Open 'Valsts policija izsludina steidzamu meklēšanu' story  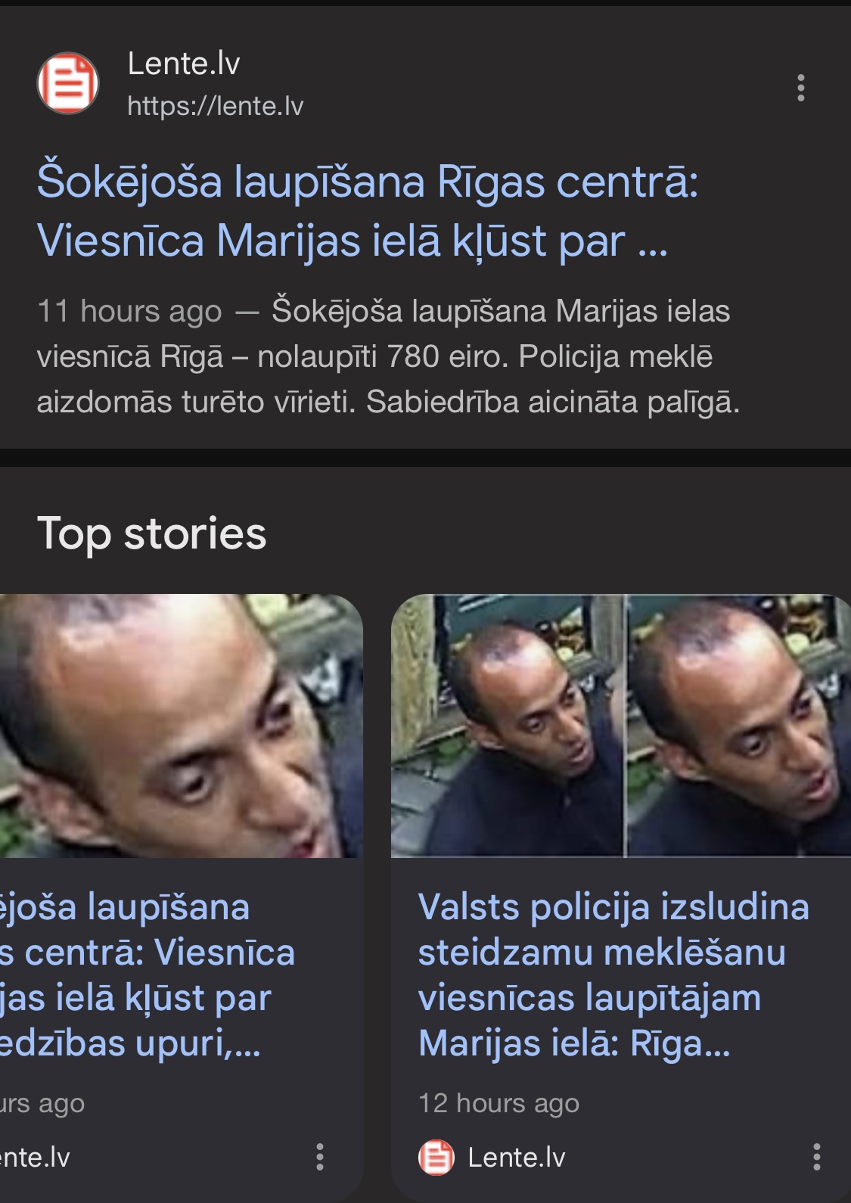pos(613,975)
